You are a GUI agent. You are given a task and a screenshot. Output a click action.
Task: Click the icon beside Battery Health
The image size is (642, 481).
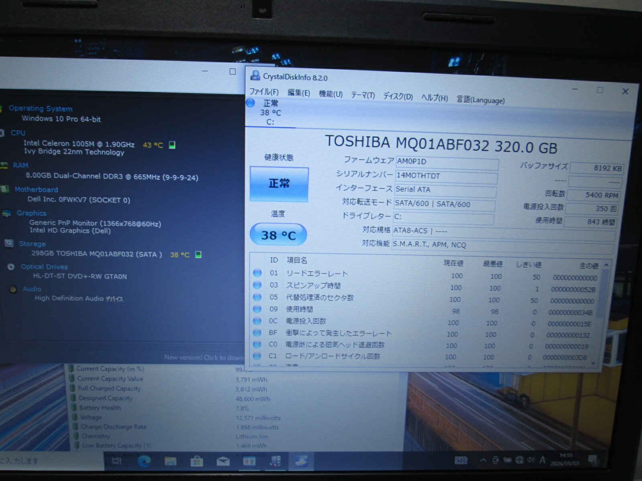pyautogui.click(x=74, y=407)
